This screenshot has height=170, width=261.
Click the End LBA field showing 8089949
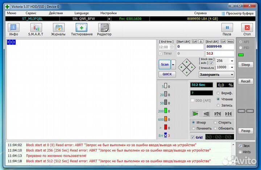220,47
